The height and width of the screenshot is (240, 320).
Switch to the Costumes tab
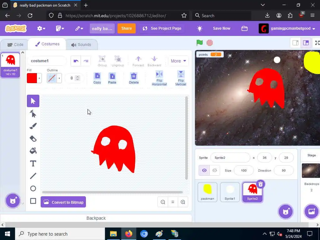coord(47,44)
